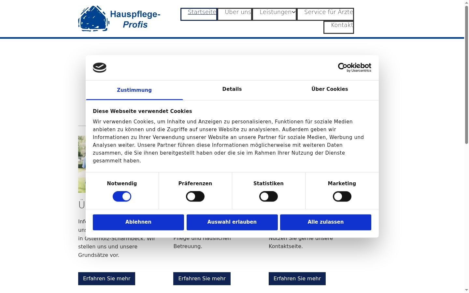Navigate to the Kontakt page
Image resolution: width=469 pixels, height=293 pixels.
tap(339, 27)
